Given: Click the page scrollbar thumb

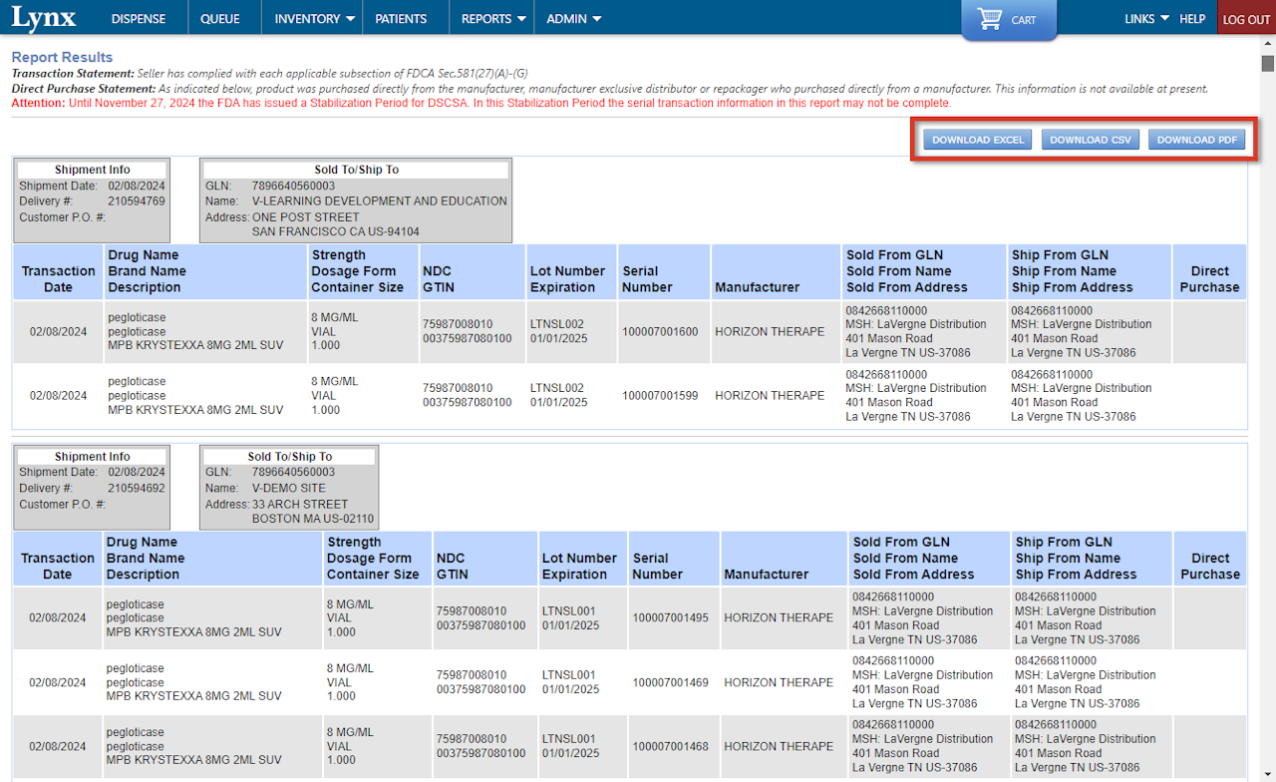Looking at the screenshot, I should click(x=1267, y=64).
